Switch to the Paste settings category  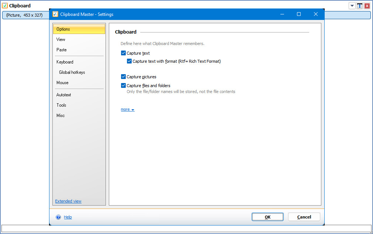click(x=79, y=50)
